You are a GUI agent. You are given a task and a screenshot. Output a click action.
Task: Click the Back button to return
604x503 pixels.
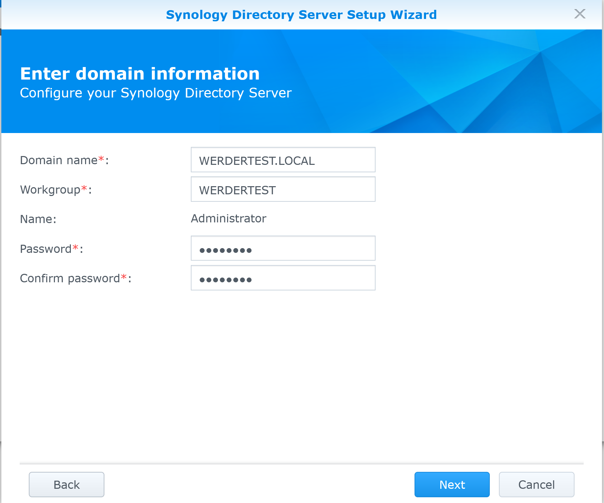pos(66,484)
